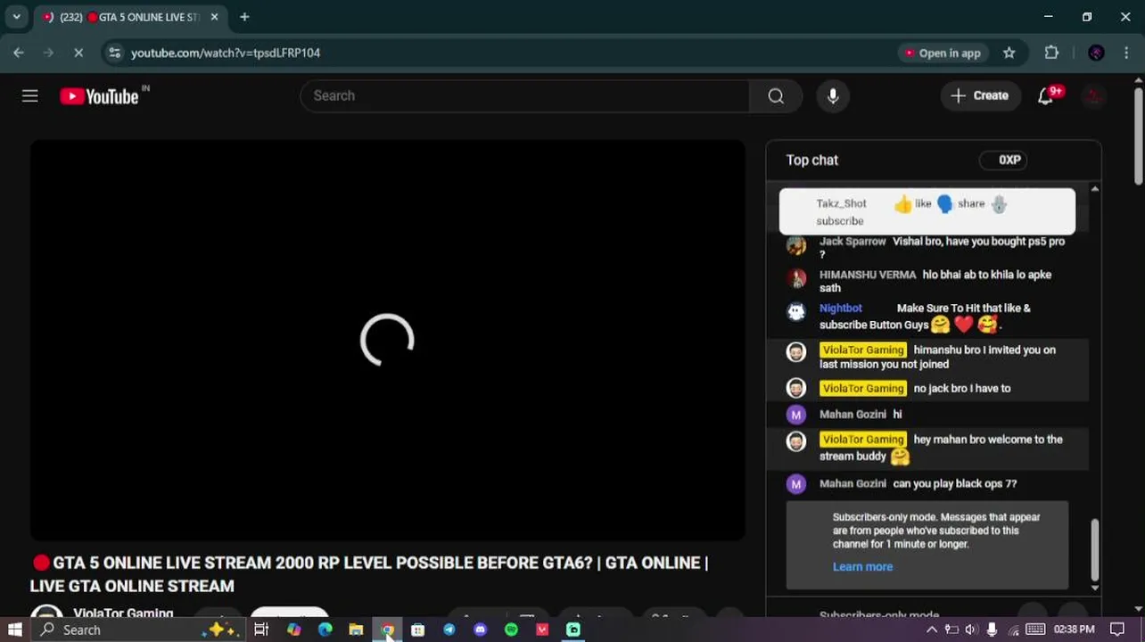This screenshot has height=642, width=1145.
Task: Click Jack Sparrow username in chat
Action: click(x=853, y=242)
